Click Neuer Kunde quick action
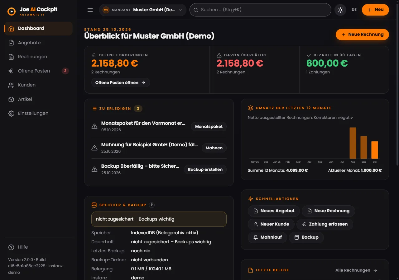The image size is (399, 280). point(271,224)
